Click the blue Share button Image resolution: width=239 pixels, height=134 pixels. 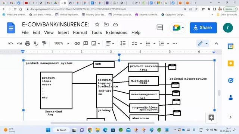pos(203,28)
